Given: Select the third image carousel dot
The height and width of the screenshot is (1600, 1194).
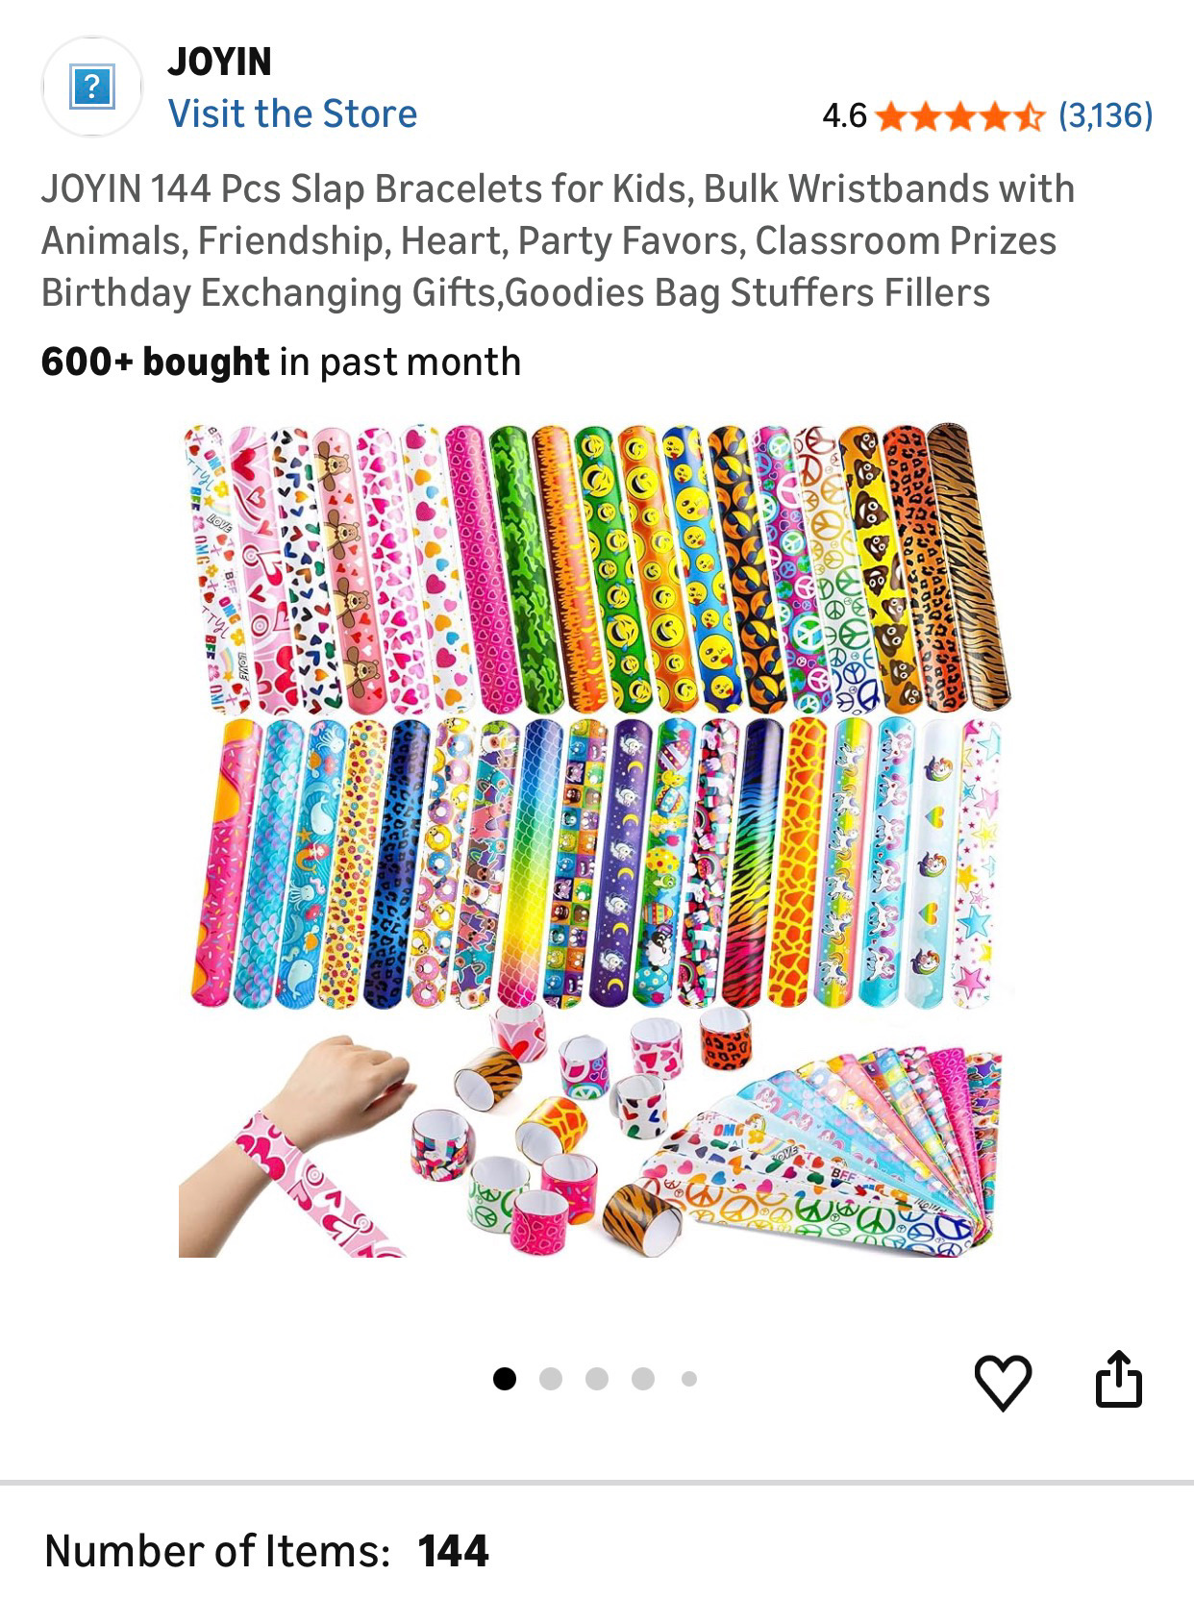Looking at the screenshot, I should [597, 1379].
